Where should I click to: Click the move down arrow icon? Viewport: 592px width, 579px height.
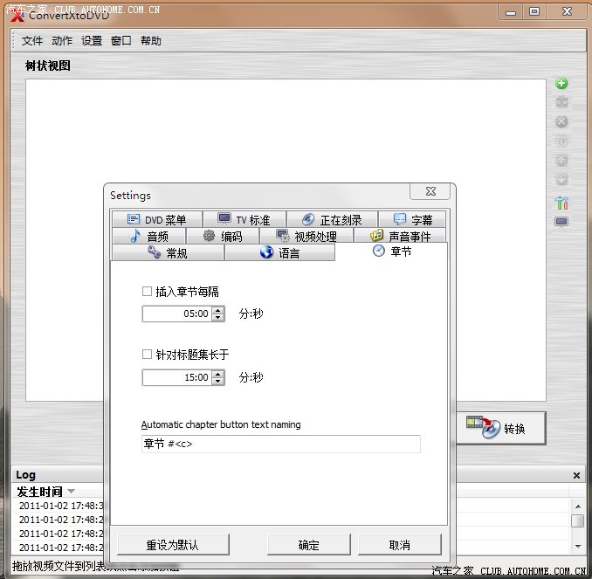(561, 179)
